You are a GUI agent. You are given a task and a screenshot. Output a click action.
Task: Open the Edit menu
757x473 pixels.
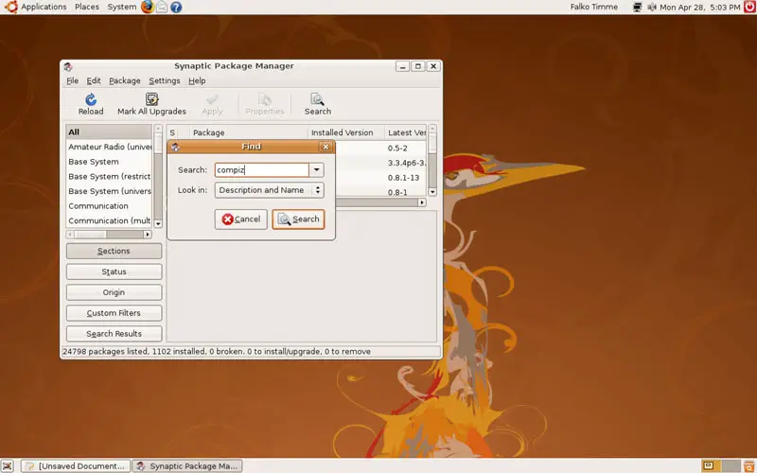point(94,80)
